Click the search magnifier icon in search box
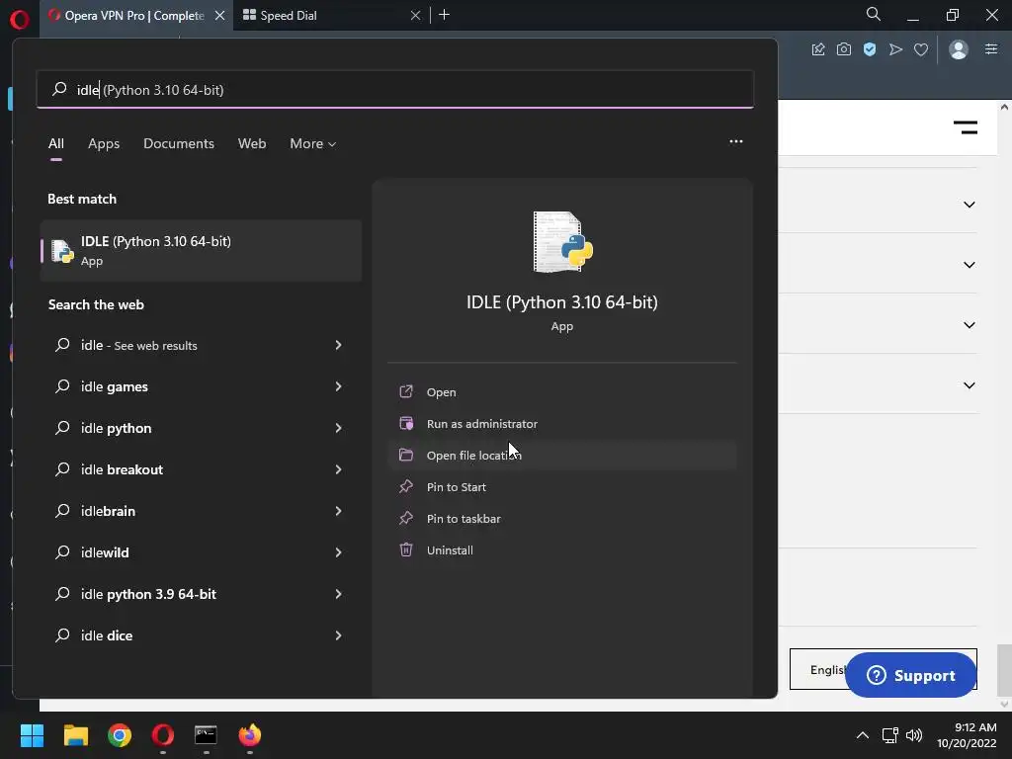Viewport: 1012px width, 759px height. [59, 89]
